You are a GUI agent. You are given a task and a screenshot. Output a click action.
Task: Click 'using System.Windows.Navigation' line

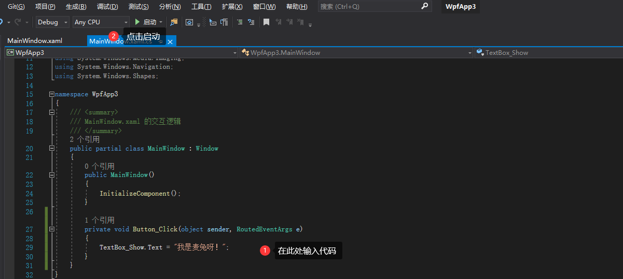coord(114,67)
